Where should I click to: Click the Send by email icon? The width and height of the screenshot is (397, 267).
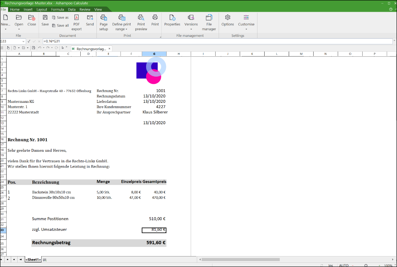coord(90,17)
